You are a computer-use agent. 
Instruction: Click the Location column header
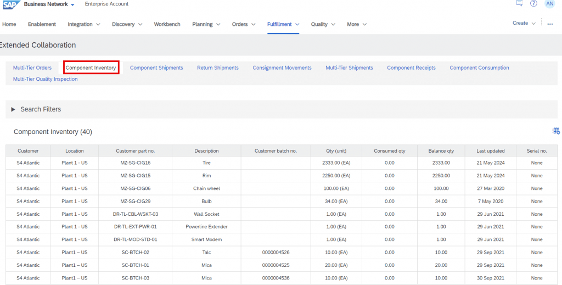(x=75, y=151)
